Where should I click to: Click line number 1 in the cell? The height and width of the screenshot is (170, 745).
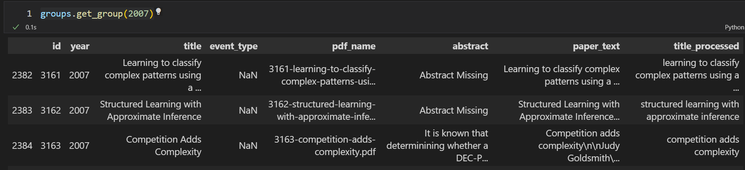pyautogui.click(x=29, y=14)
